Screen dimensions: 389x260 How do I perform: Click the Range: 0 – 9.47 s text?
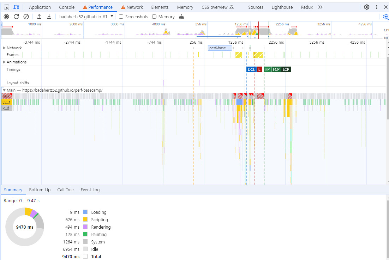point(21,200)
